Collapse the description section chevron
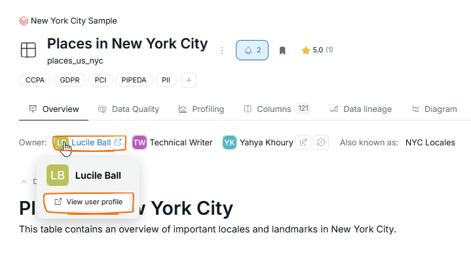Screen dimensions: 471x256 [24, 181]
